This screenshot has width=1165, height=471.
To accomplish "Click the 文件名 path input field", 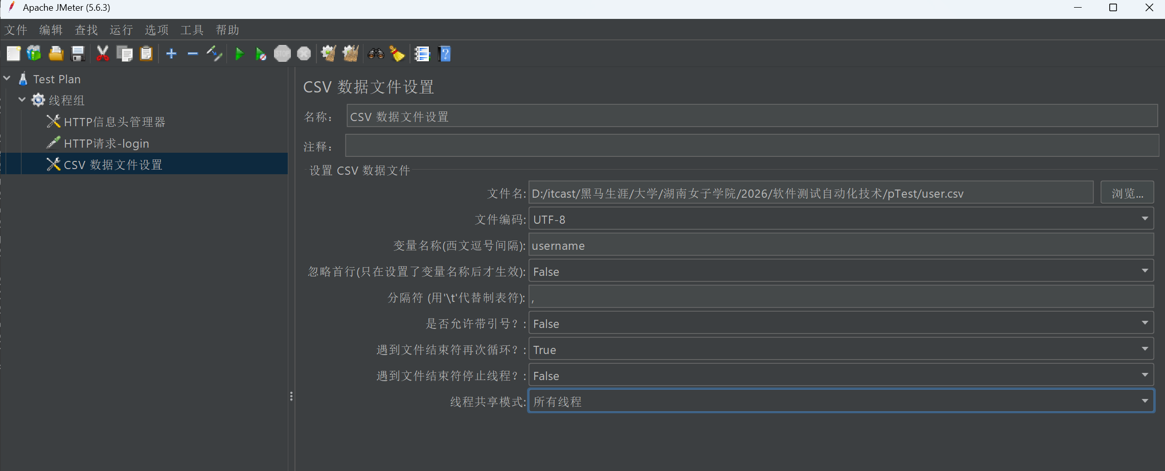I will coord(811,193).
